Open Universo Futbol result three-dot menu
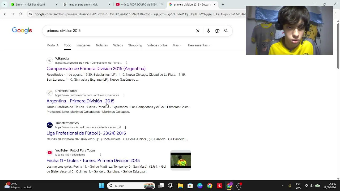This screenshot has width=340, height=191. click(124, 95)
